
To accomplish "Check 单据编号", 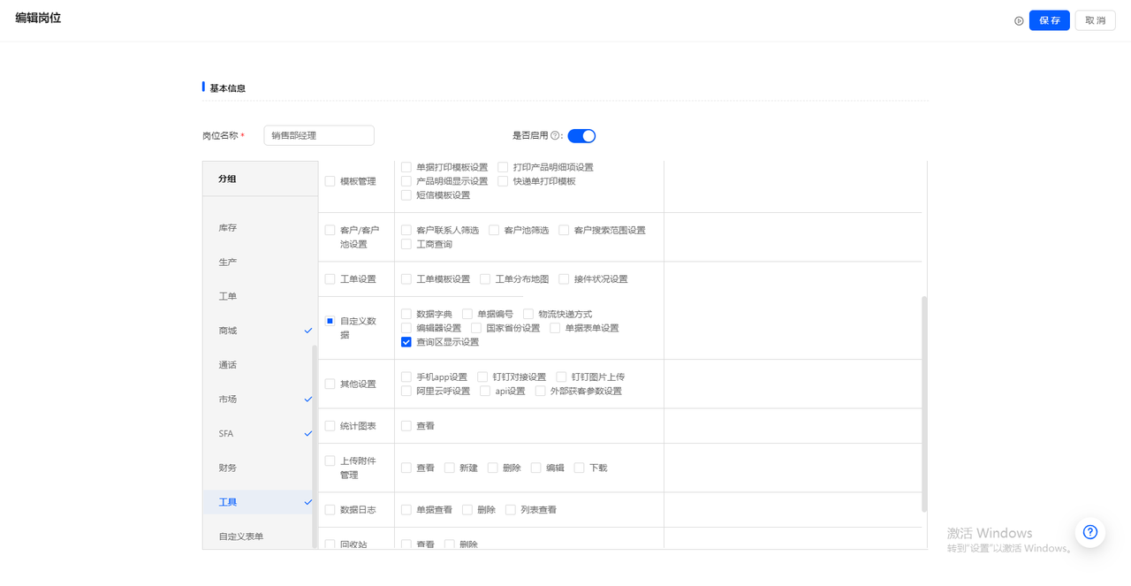I will click(x=467, y=314).
